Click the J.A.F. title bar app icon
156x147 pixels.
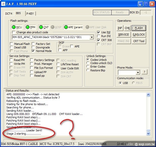pos(3,4)
